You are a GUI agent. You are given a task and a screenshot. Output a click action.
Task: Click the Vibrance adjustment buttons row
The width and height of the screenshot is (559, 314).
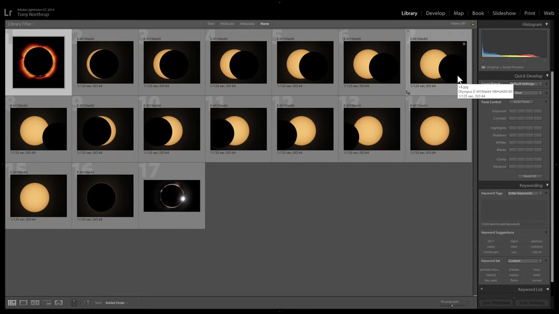525,166
